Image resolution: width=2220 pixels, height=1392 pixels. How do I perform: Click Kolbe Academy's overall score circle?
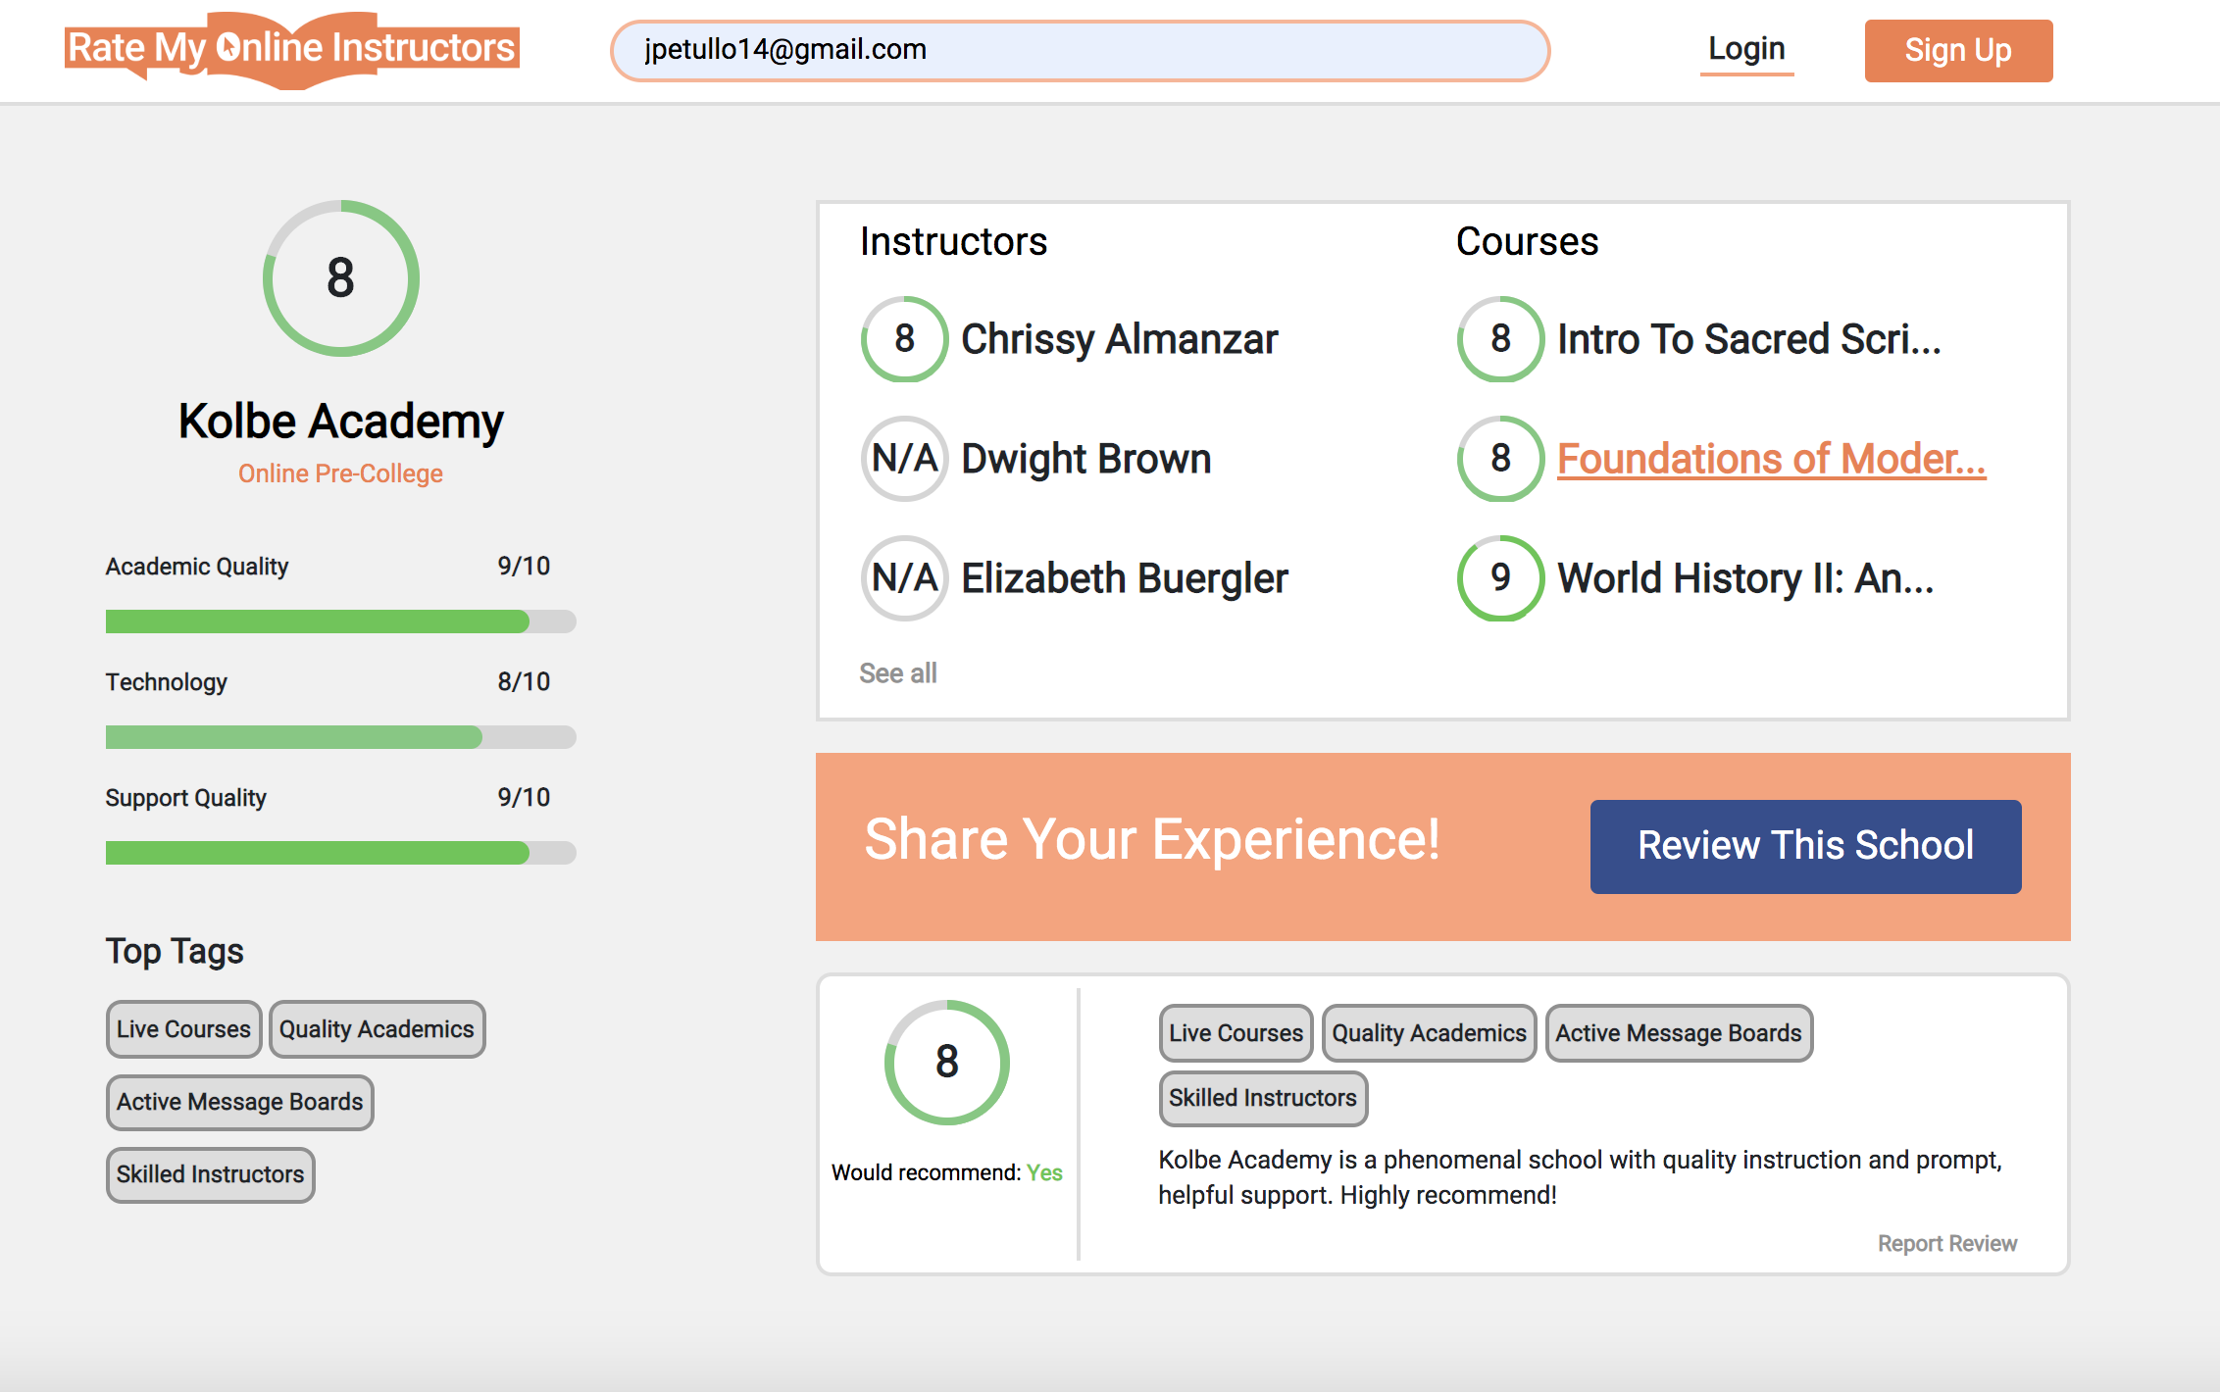(x=340, y=278)
